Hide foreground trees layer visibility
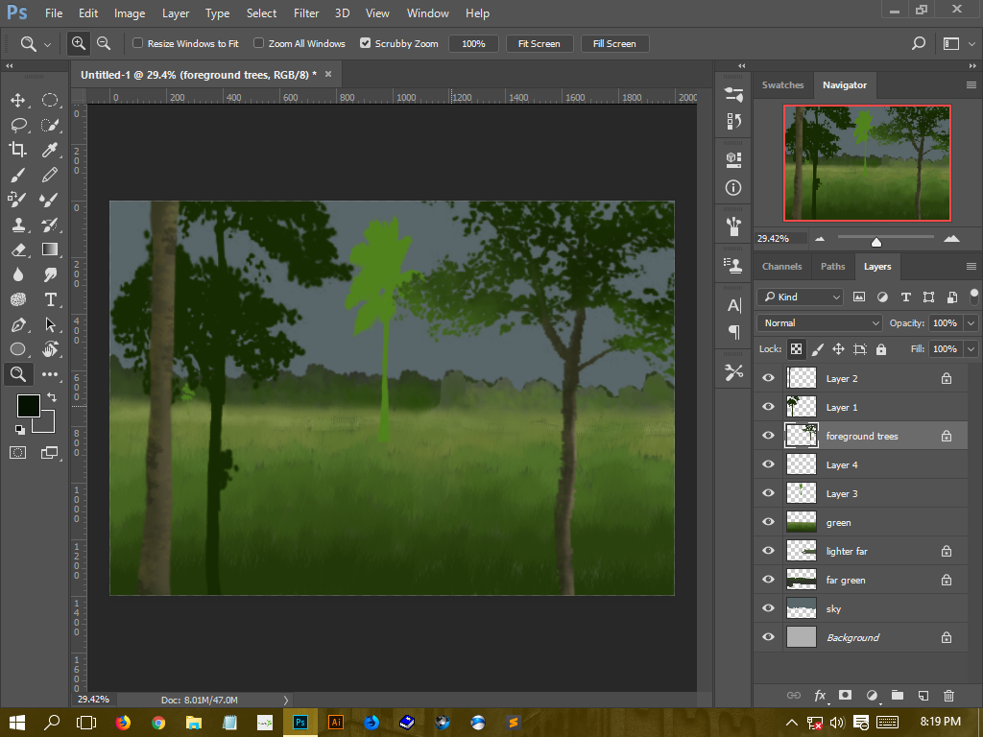 768,436
